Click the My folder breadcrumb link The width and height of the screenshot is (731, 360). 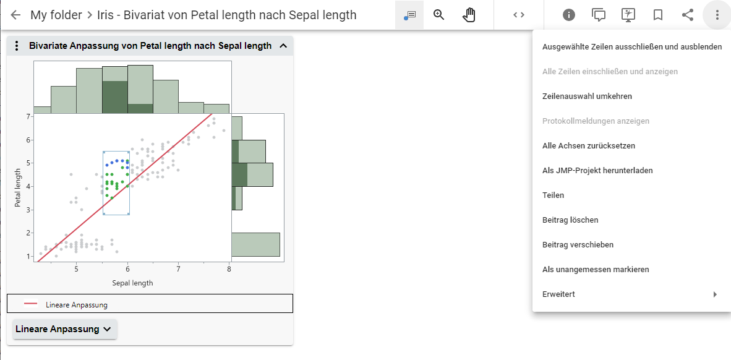point(56,15)
